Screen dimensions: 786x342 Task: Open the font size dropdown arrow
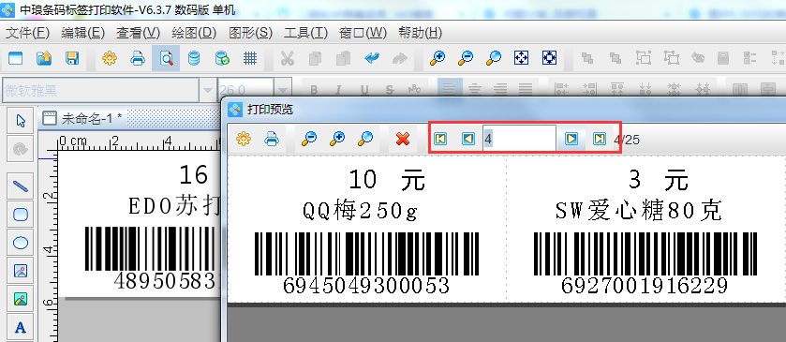click(283, 91)
